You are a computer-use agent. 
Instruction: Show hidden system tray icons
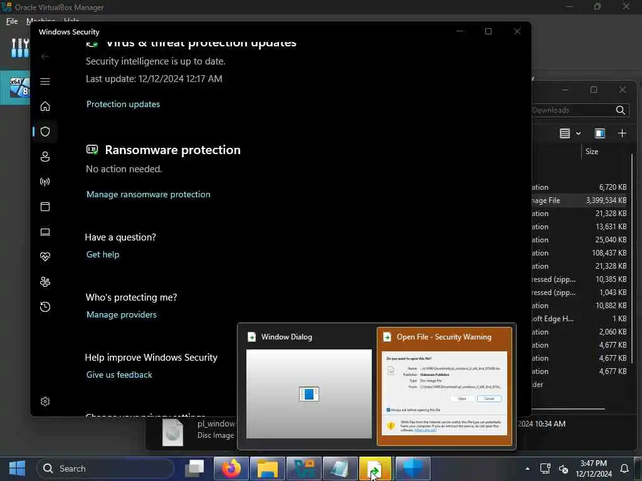click(x=527, y=468)
